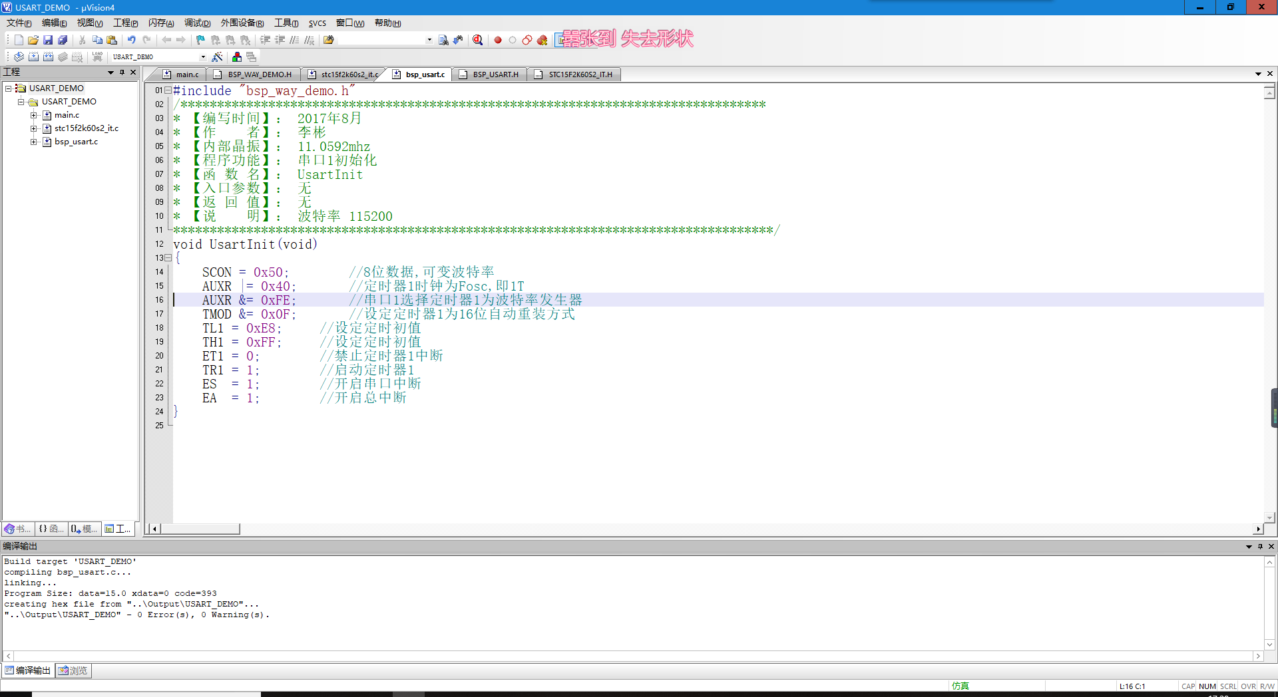Switch to the 浏览 output pane button
The width and height of the screenshot is (1278, 697).
[x=73, y=670]
